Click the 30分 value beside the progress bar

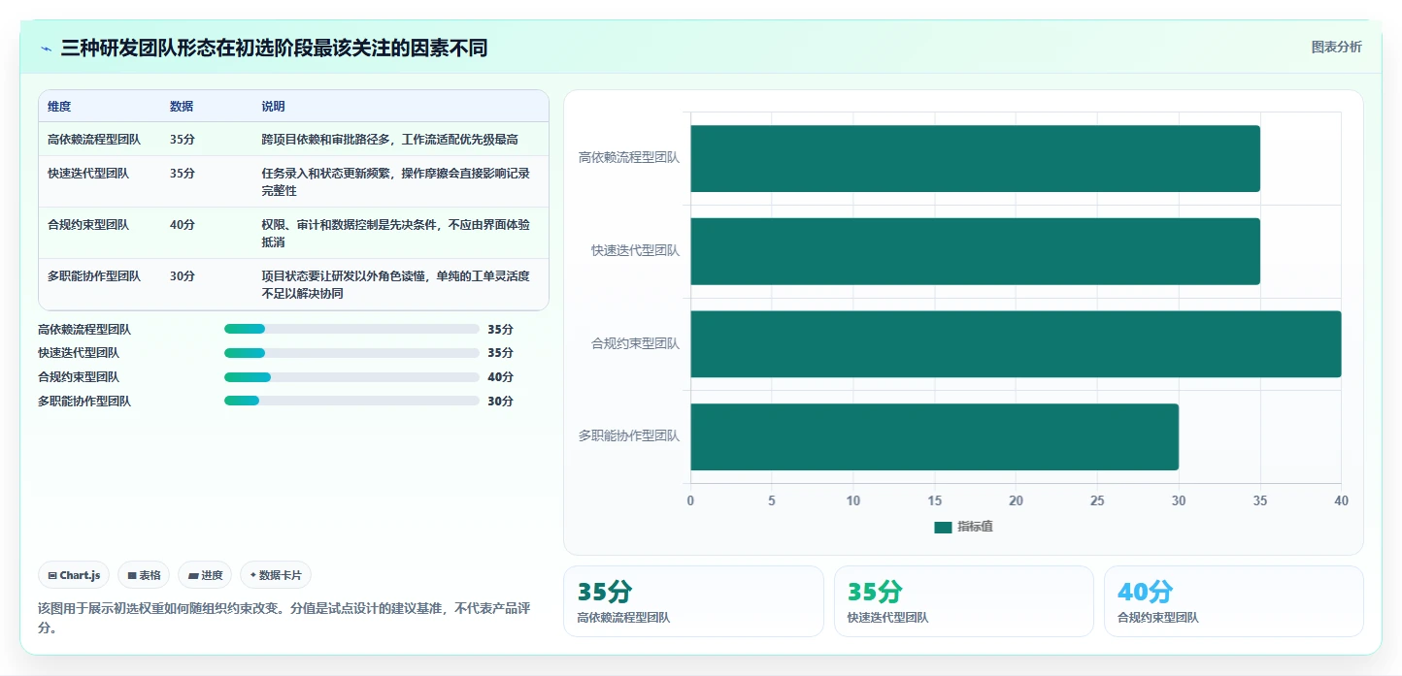coord(501,402)
